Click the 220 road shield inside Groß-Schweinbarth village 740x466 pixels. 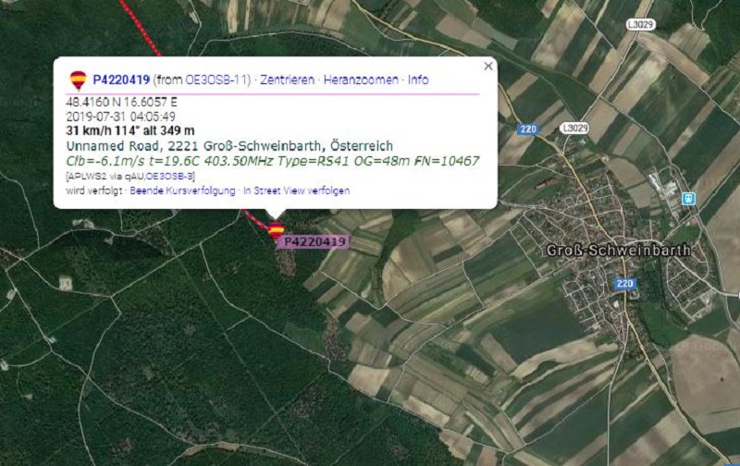pos(625,284)
